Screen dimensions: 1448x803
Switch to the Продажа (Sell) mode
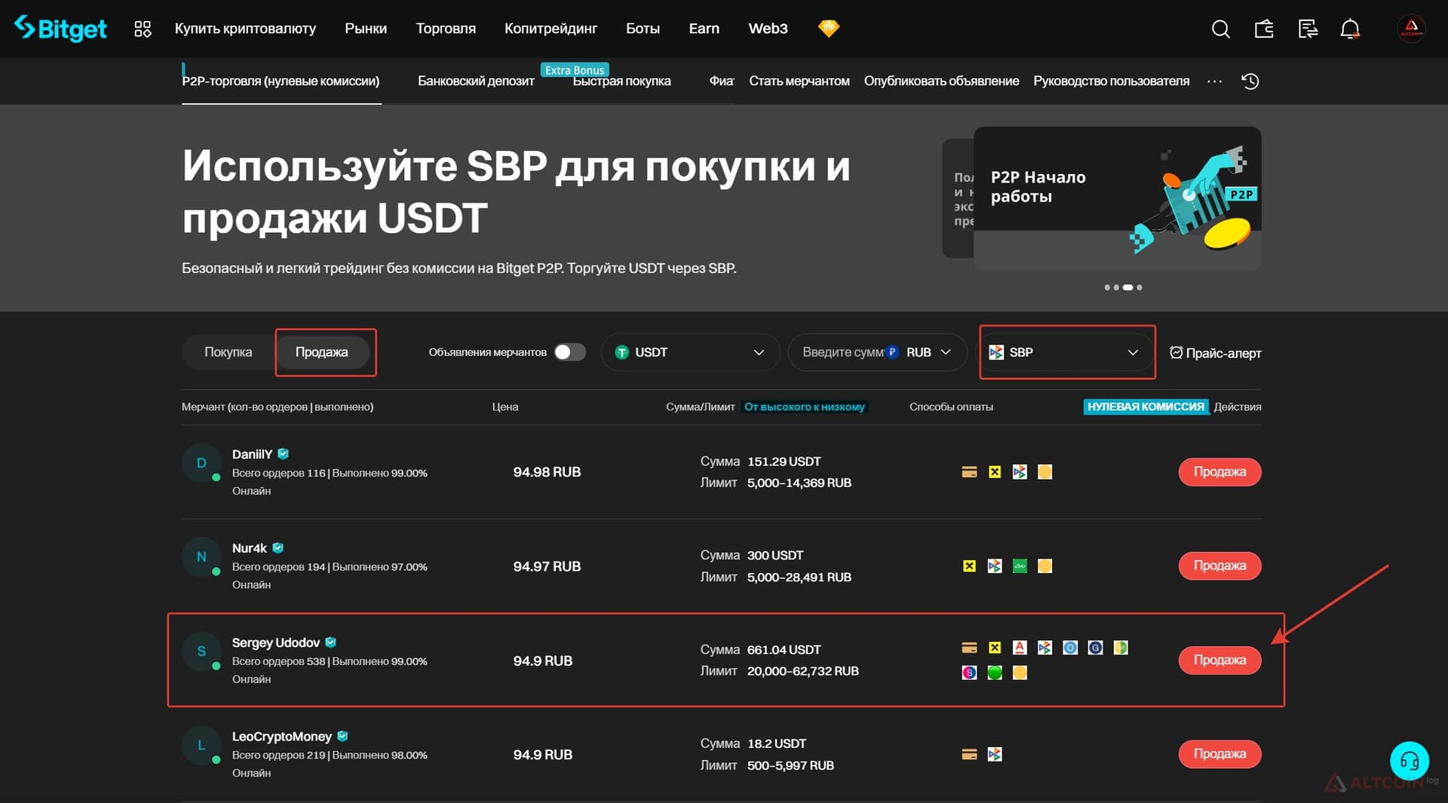[322, 352]
